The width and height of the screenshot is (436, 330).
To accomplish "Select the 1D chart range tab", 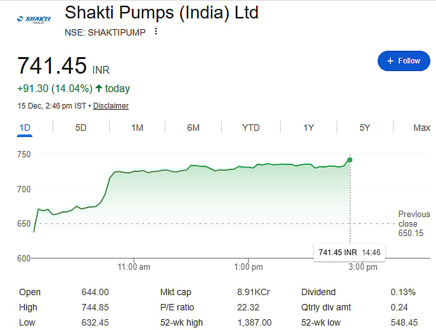I will pyautogui.click(x=25, y=128).
